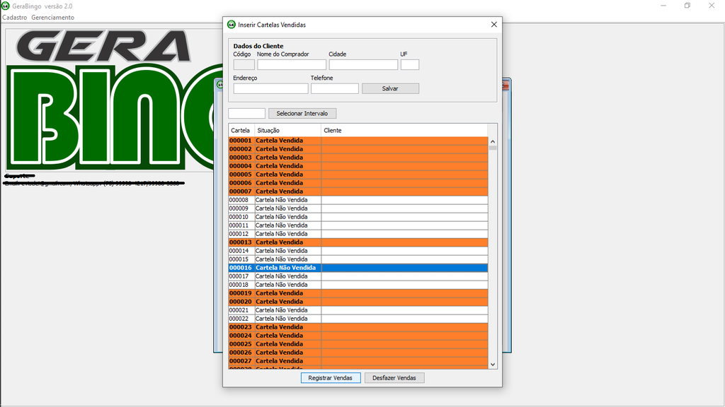Image resolution: width=725 pixels, height=407 pixels.
Task: Select row 000015 Cartela Não Vendida
Action: click(x=358, y=259)
